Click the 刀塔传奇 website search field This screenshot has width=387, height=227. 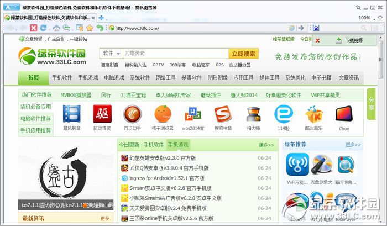click(x=176, y=53)
